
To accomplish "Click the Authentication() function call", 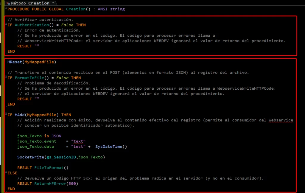I will (34, 25).
